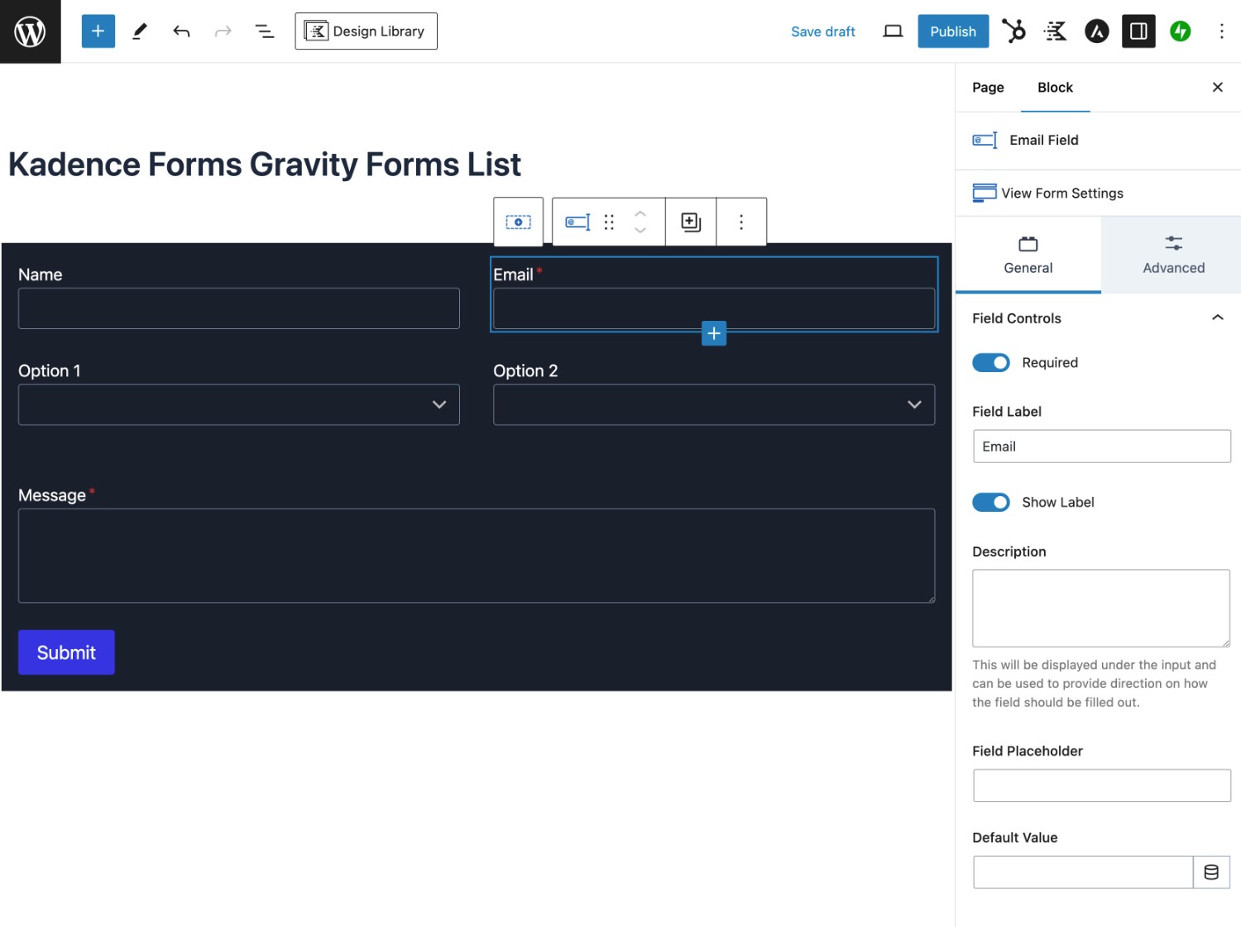Open the Design Library

point(366,31)
